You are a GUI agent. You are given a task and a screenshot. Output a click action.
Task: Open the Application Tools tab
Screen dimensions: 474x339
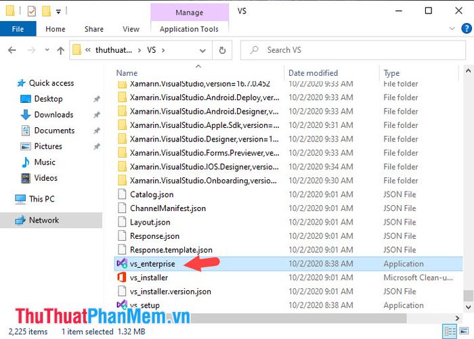tap(189, 29)
